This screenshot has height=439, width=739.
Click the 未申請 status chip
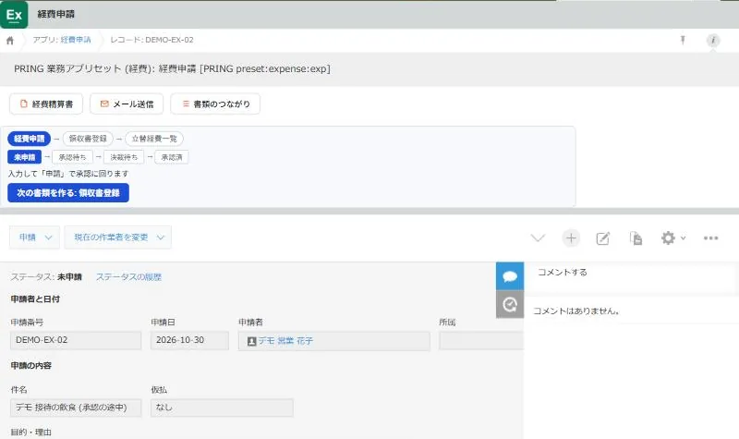click(25, 157)
